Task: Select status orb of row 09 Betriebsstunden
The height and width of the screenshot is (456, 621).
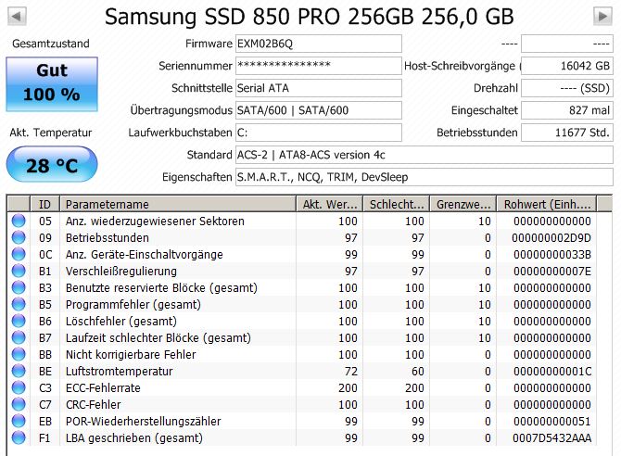Action: click(x=19, y=237)
